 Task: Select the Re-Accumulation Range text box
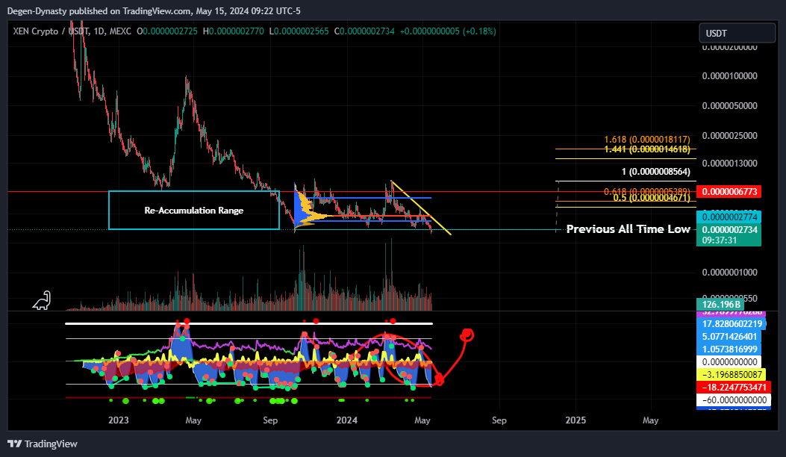194,210
